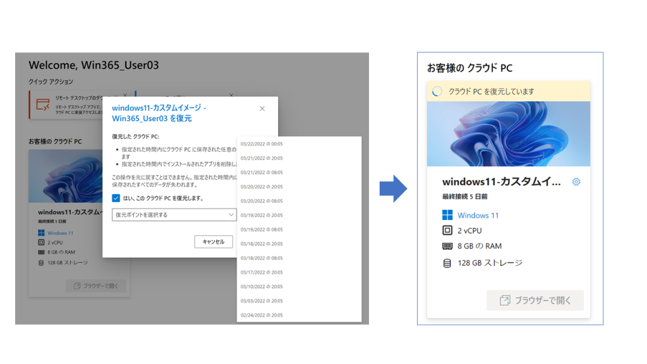Click 8 GB の RAM text on restoring card
Viewport: 647px width, 364px height.
480,246
